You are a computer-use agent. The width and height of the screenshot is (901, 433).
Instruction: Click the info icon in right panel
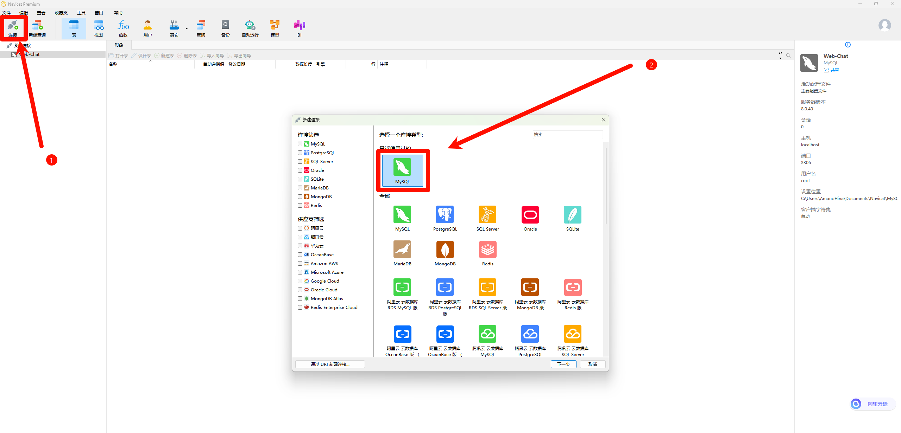pos(848,45)
